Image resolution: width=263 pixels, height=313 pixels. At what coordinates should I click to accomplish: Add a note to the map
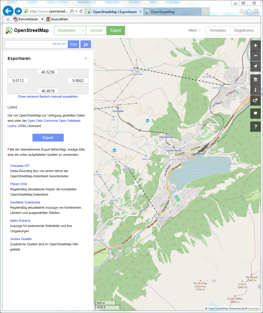255,113
